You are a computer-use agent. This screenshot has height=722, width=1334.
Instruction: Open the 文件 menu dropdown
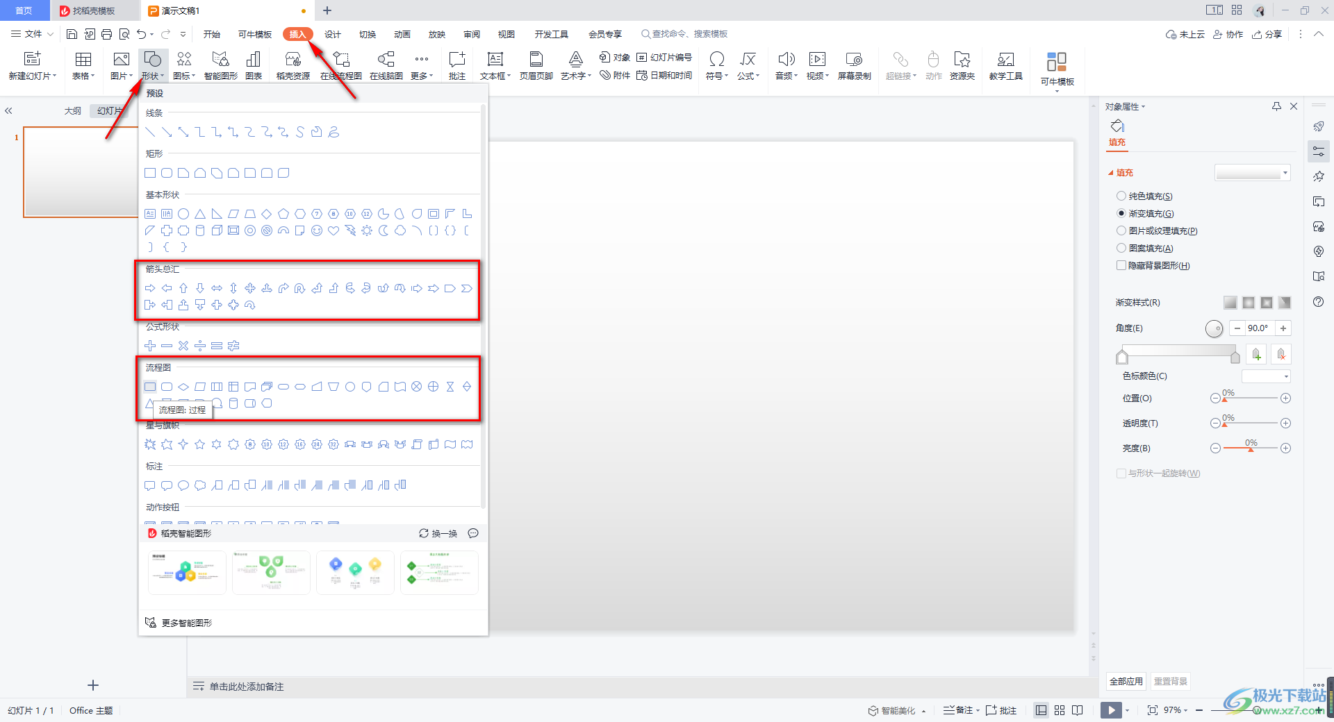click(x=32, y=34)
